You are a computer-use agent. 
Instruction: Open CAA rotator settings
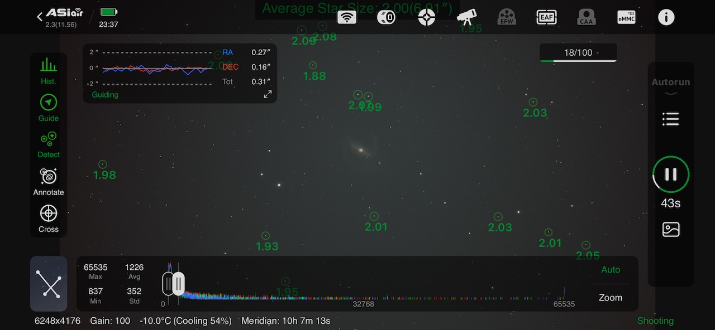pos(586,17)
